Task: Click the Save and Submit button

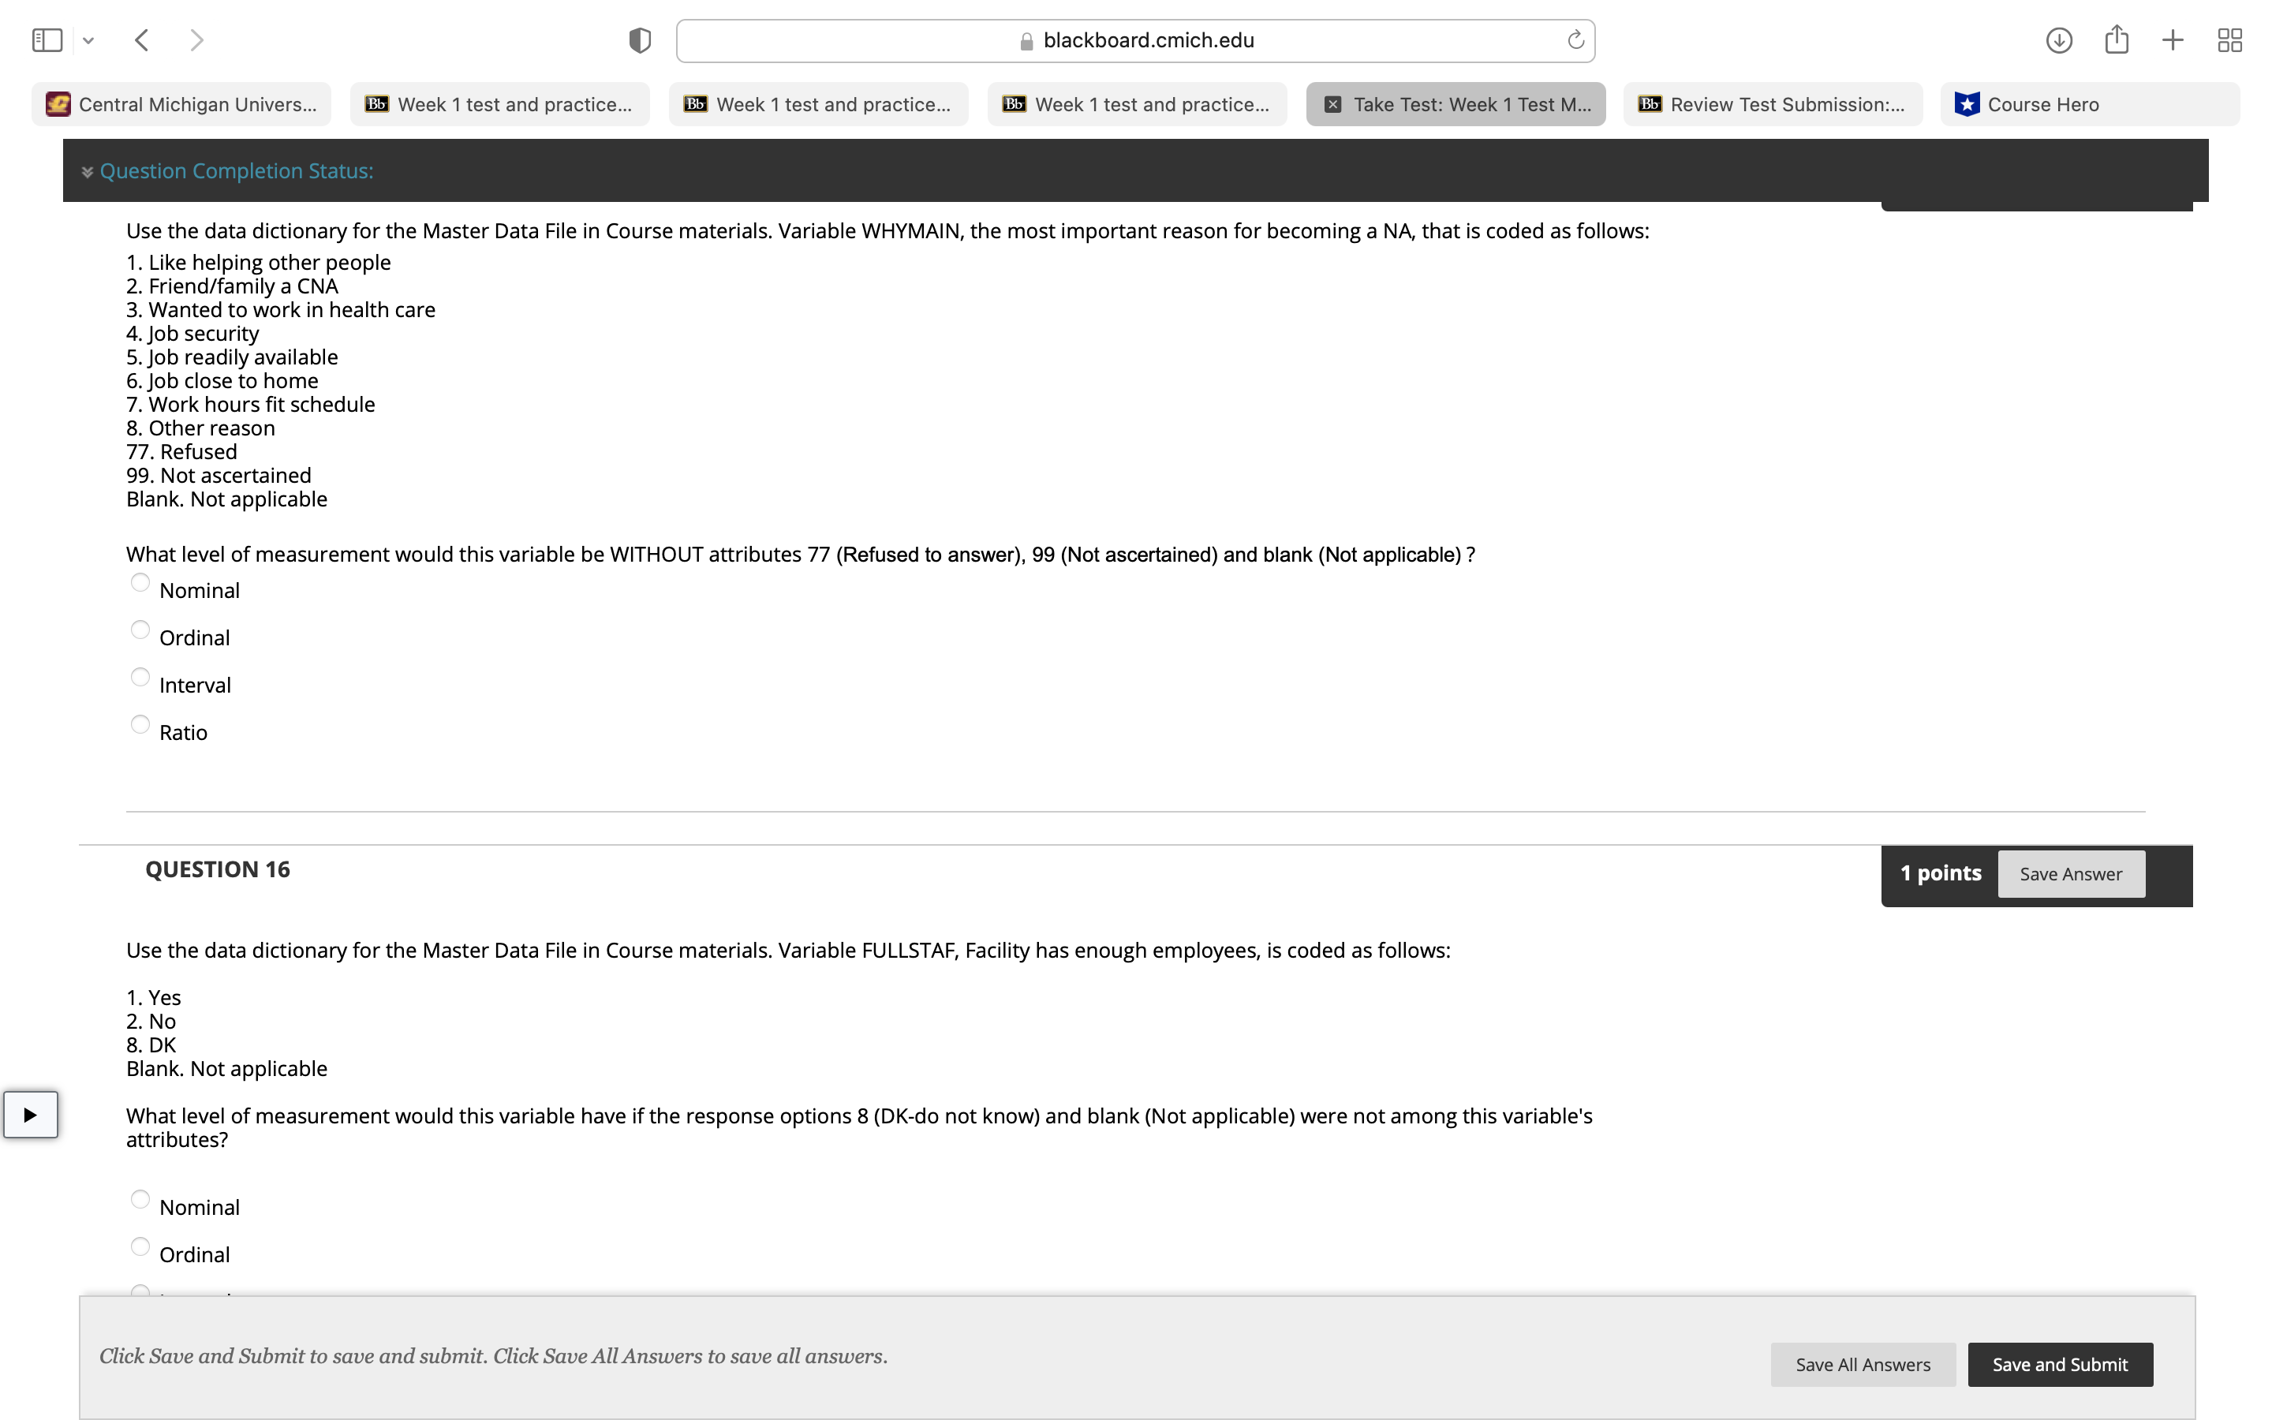Action: coord(2060,1365)
